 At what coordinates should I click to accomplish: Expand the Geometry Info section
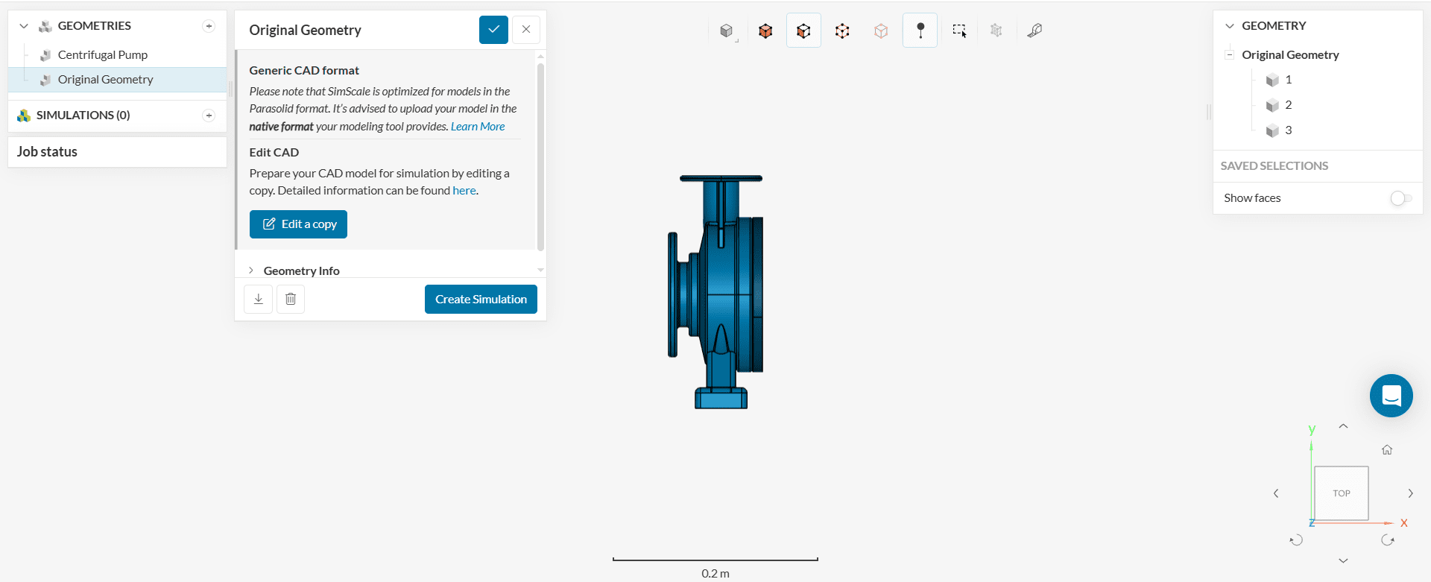(302, 271)
